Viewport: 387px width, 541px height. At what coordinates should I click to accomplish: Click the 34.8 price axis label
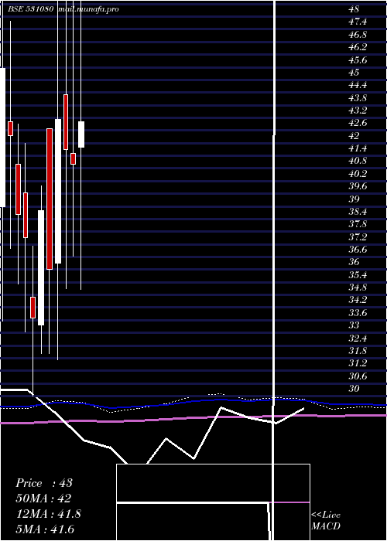pos(358,288)
